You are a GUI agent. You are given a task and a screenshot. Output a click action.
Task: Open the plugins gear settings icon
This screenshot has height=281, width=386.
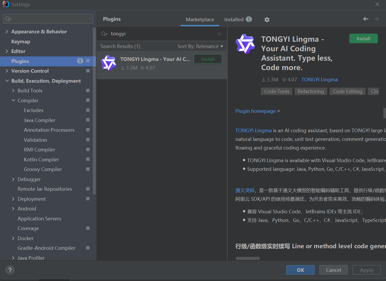[267, 20]
